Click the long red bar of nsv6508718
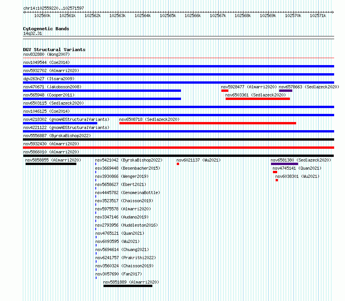345x301 pixels. click(x=208, y=123)
